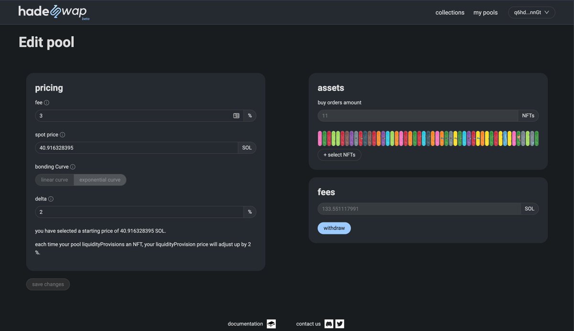Click the SOL unit beside the fees amount

pos(530,209)
